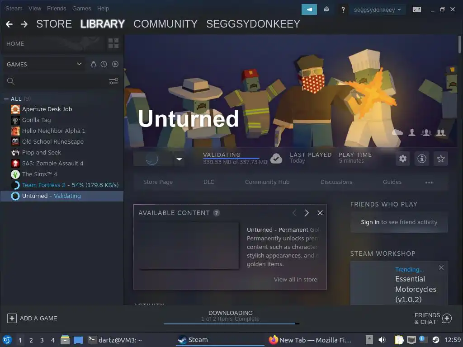Open Friends menu
Viewport: 463px width, 347px height.
57,9
